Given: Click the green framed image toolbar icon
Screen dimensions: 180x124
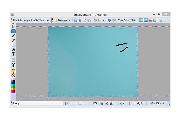Looking at the screenshot, I should (x=155, y=20).
